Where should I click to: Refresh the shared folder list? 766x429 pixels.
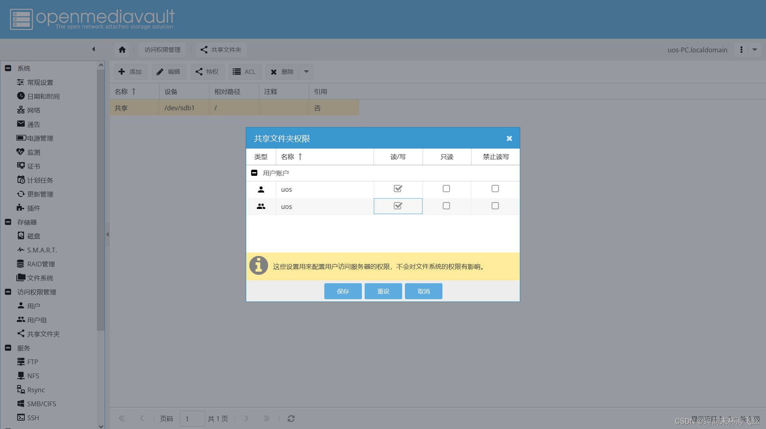point(291,419)
